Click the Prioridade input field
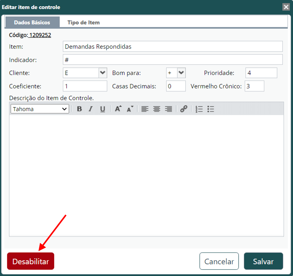 261,73
